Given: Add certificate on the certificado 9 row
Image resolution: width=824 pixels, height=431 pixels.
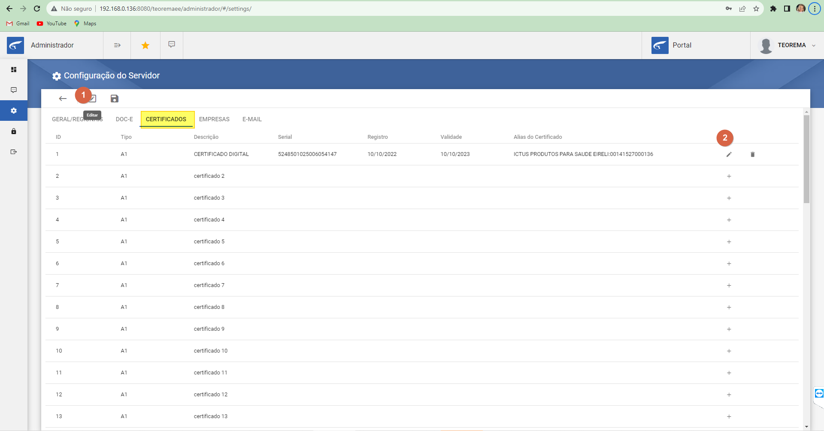Looking at the screenshot, I should [x=729, y=329].
